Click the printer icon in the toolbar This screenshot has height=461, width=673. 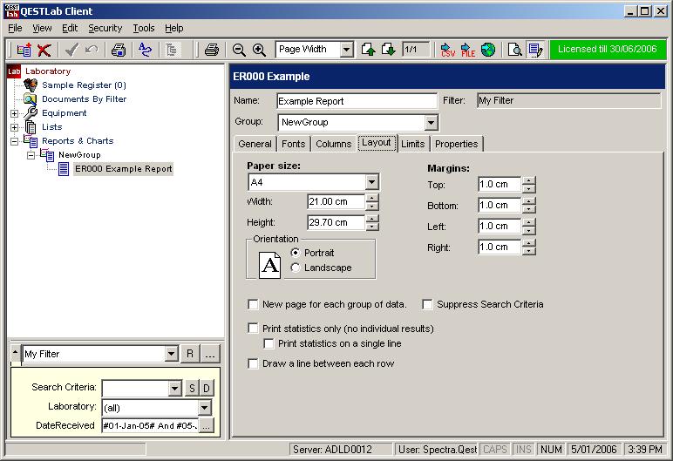tap(211, 51)
